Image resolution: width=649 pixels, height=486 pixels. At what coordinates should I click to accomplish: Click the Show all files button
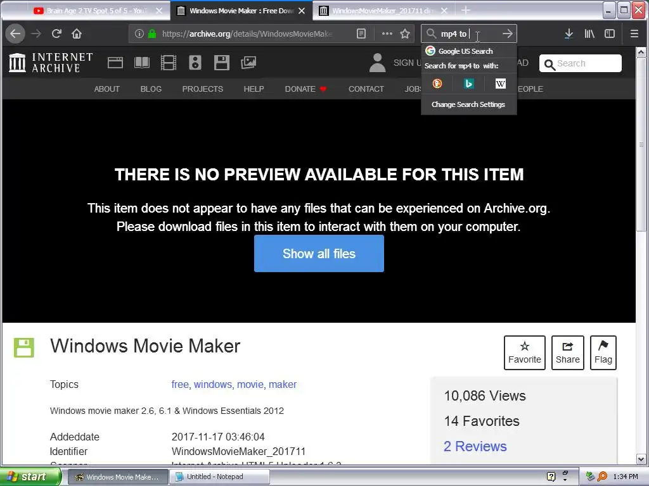pos(319,253)
